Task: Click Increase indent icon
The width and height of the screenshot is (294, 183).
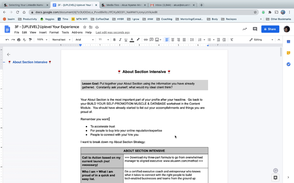Action: [x=224, y=40]
